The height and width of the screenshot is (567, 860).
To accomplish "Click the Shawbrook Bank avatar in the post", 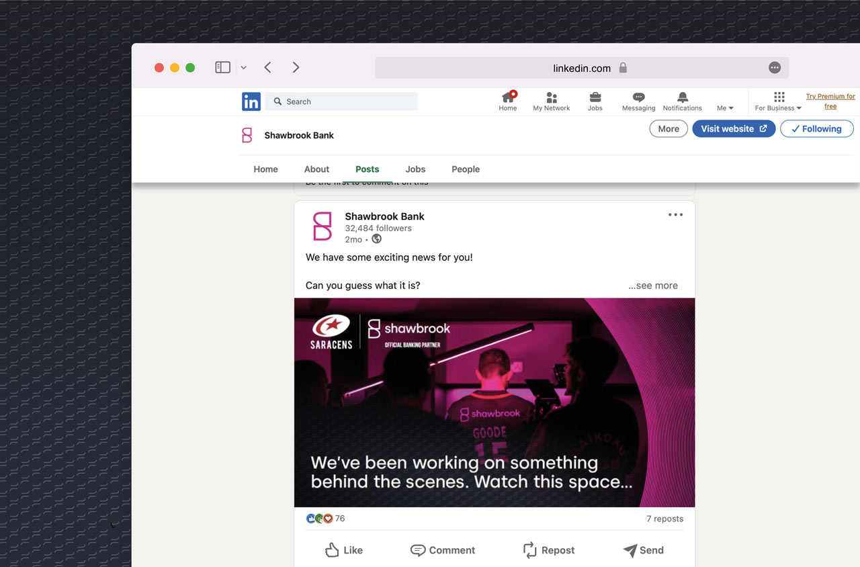I will [x=322, y=226].
